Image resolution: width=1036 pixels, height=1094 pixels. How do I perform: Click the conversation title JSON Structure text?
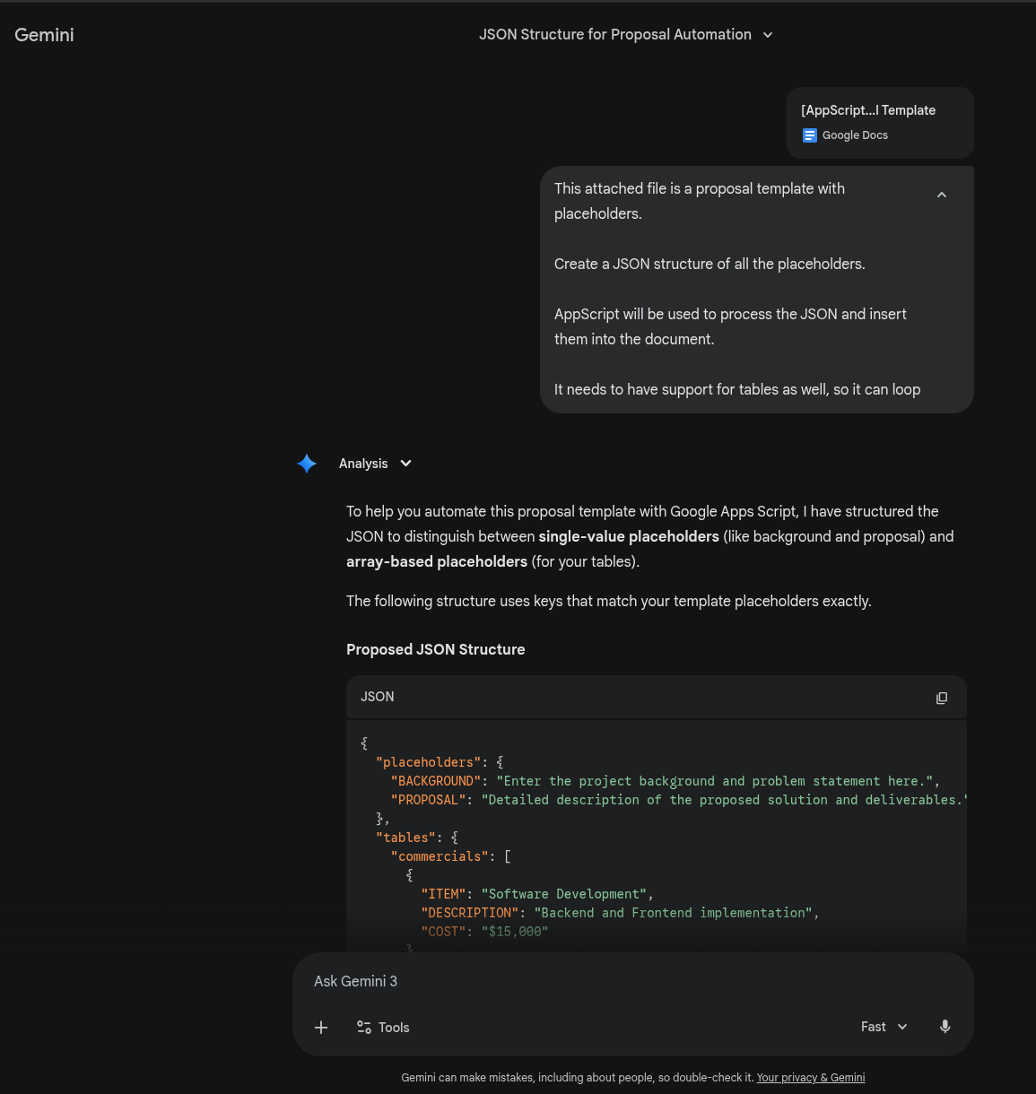point(614,34)
